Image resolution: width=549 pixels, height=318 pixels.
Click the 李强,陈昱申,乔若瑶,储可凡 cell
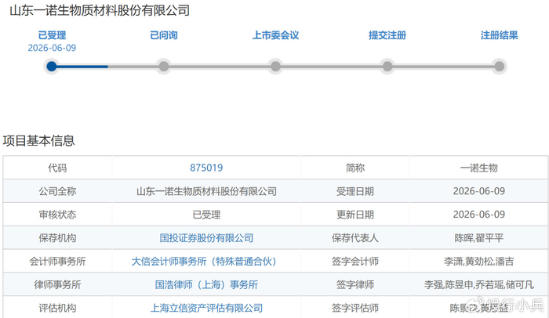click(478, 285)
